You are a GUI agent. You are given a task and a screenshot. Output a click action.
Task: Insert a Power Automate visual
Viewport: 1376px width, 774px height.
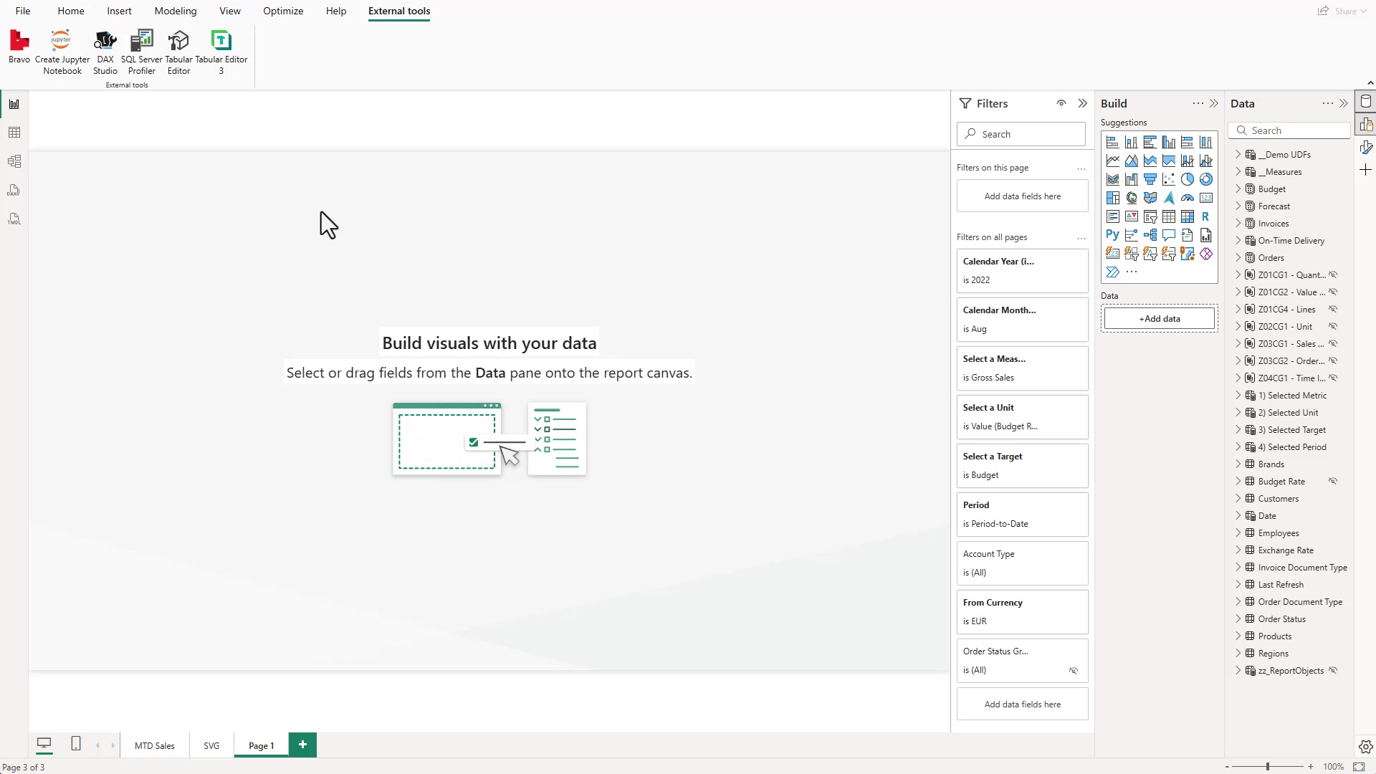(1112, 272)
